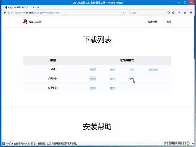Screen dimensions: 196x147
Task: Click the 安装帮助 heading
Action: tap(97, 127)
